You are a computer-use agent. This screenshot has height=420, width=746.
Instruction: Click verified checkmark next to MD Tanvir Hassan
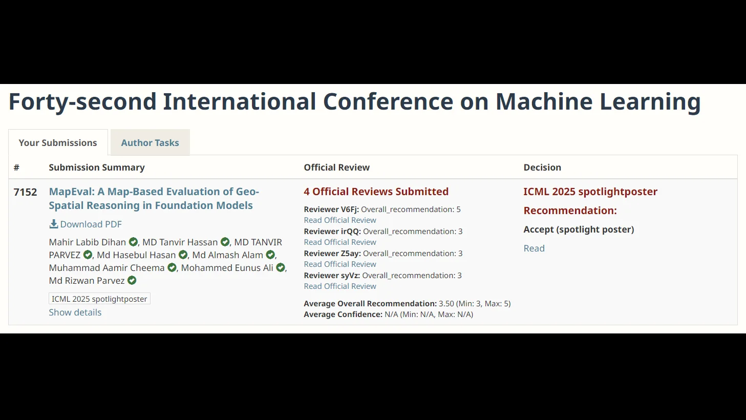[x=225, y=242]
